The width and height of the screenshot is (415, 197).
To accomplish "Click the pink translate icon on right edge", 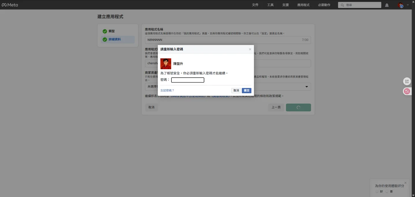I will 407,91.
